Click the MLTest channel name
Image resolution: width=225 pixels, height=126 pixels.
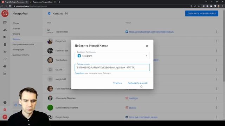(x=59, y=70)
